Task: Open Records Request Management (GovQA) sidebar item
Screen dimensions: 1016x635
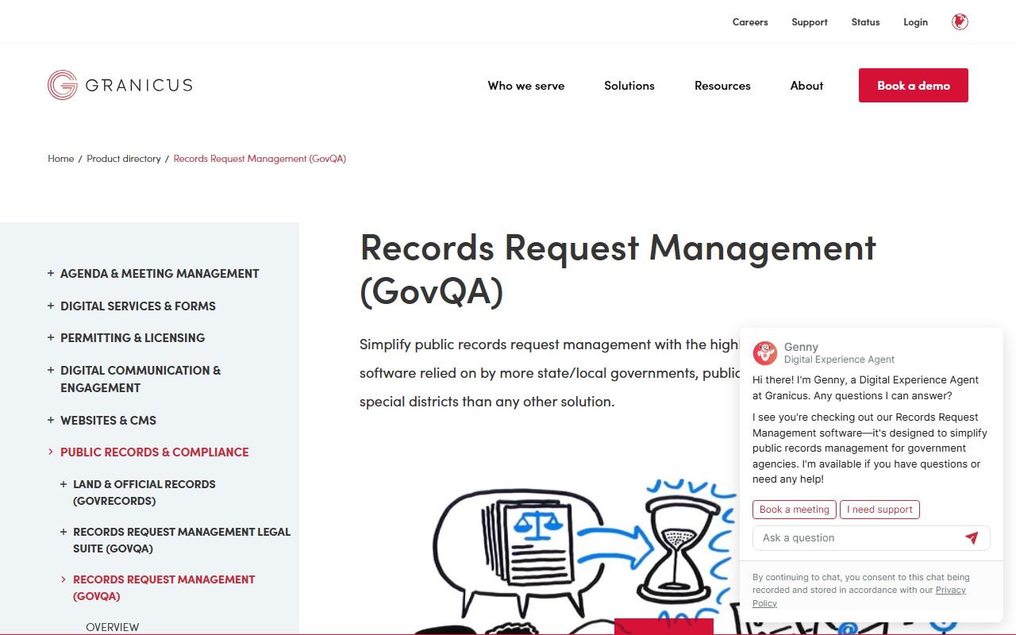Action: point(164,587)
